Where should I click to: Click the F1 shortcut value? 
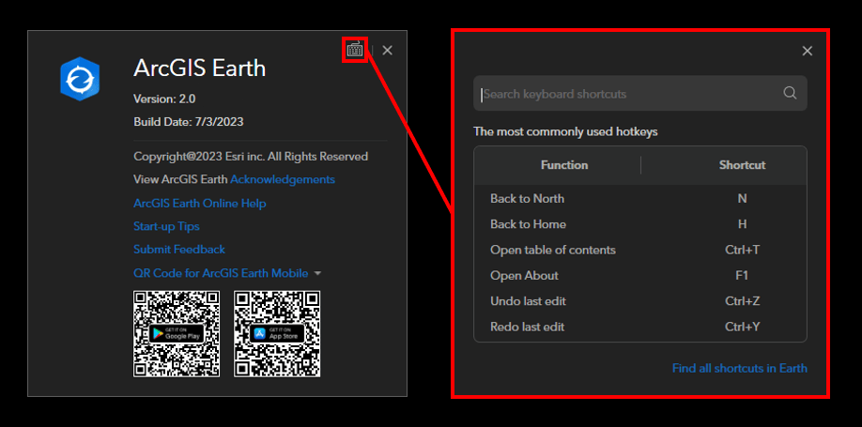click(742, 275)
